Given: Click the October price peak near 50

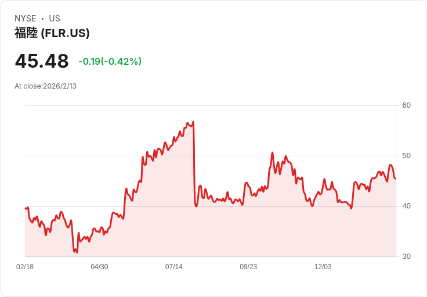Looking at the screenshot, I should click(272, 153).
